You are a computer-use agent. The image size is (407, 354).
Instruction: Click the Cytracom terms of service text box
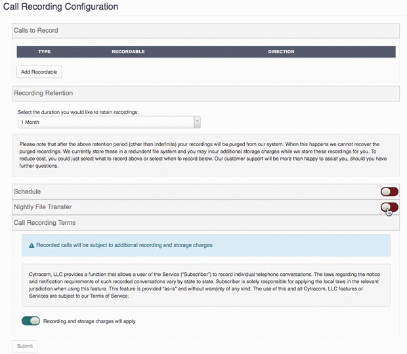206,285
